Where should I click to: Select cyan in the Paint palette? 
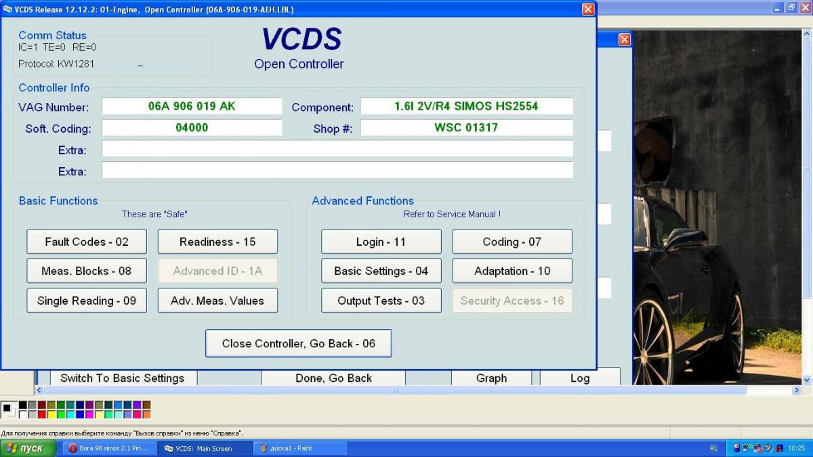(x=70, y=414)
